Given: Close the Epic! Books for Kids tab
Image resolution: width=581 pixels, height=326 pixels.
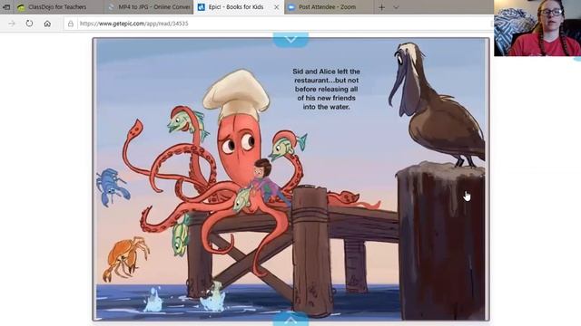Looking at the screenshot, I should pyautogui.click(x=276, y=7).
